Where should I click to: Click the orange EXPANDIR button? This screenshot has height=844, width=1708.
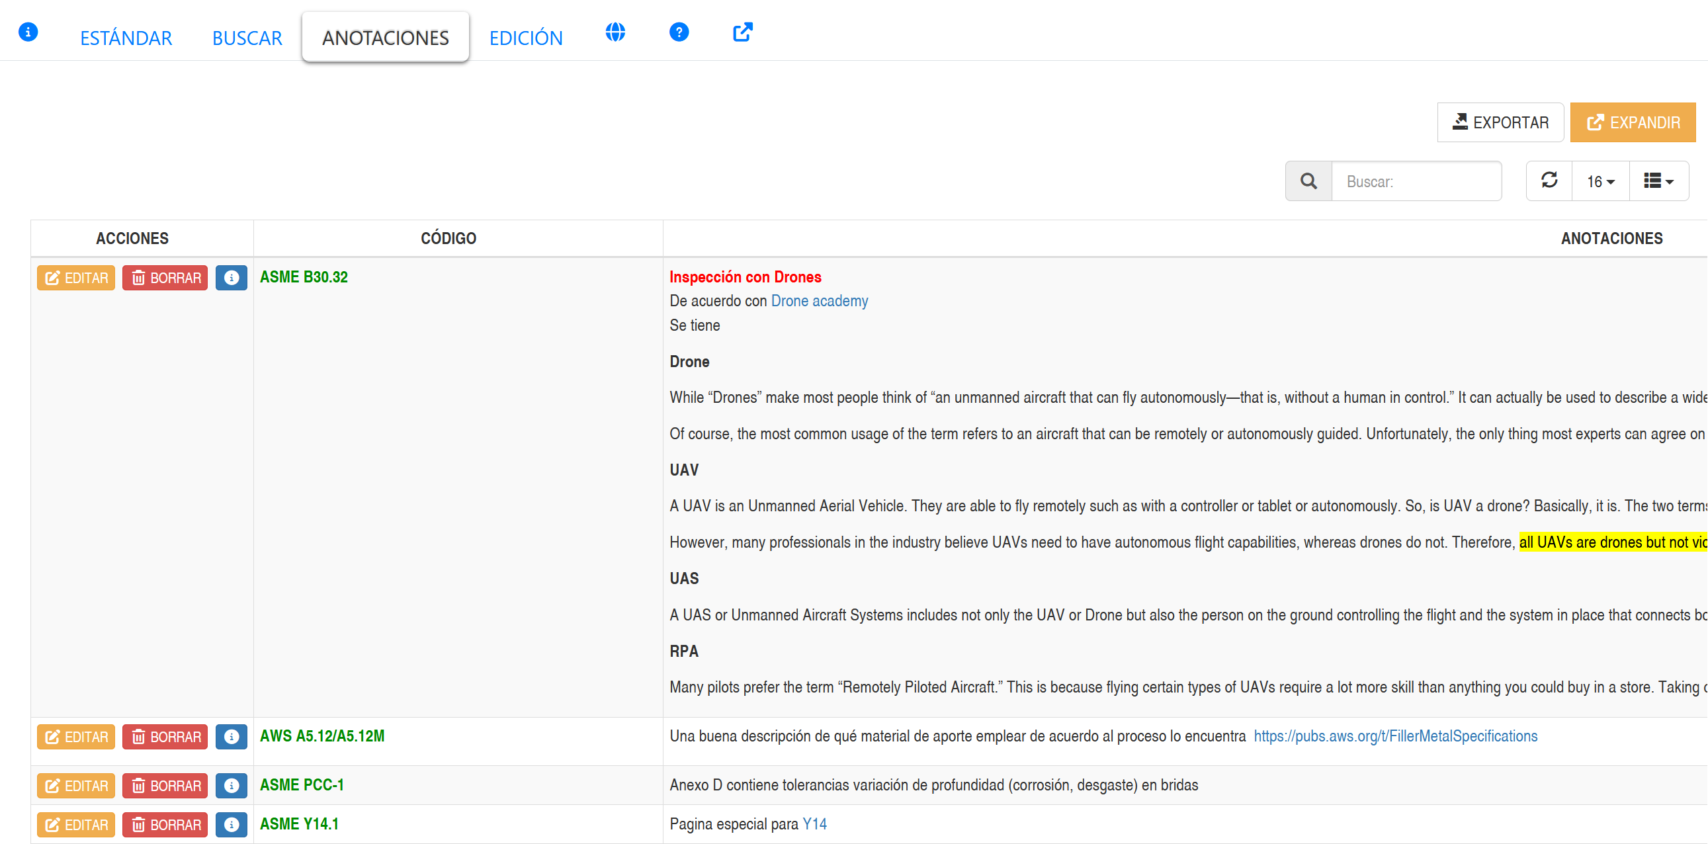[x=1633, y=122]
